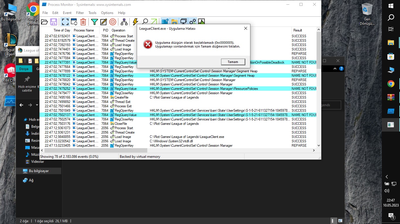Open the Filter dialog via funnel icon
400x224 pixels.
pos(94,22)
